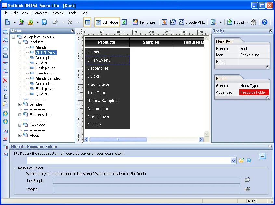Click the code brackets toolbar icon
Image resolution: width=275 pixels, height=205 pixels.
point(173,22)
